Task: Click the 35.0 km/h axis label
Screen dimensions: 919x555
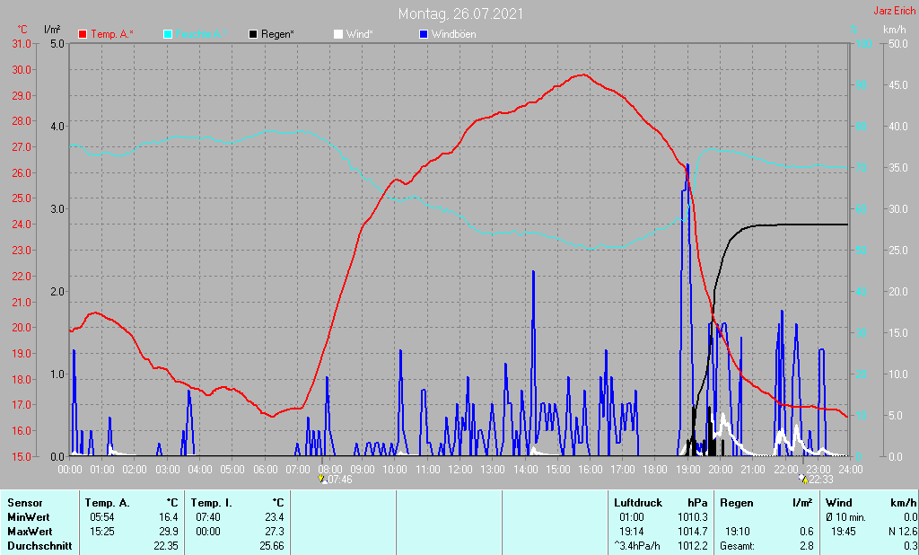Action: tap(898, 168)
